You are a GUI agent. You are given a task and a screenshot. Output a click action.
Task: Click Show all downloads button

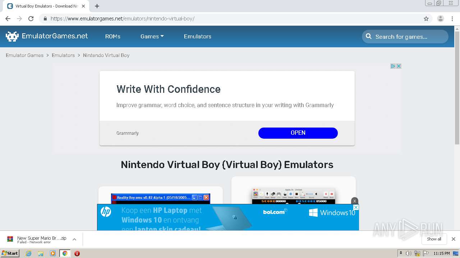tap(434, 239)
